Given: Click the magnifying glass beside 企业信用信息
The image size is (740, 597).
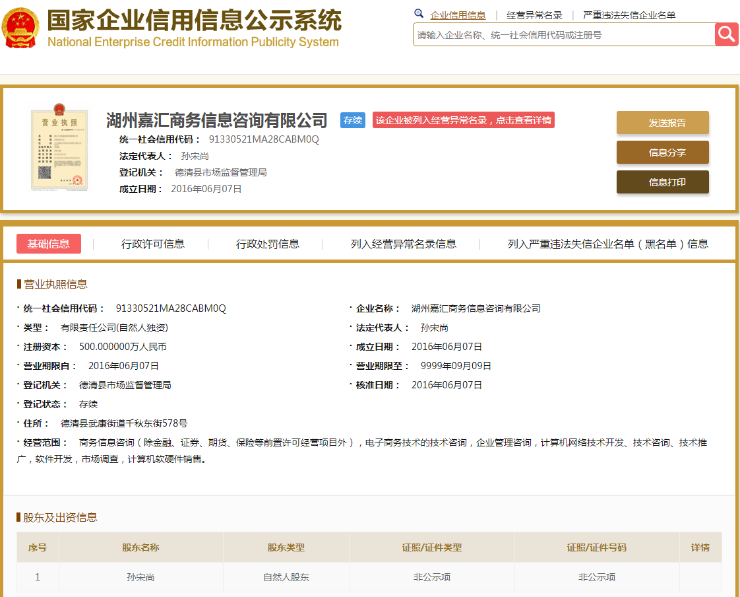Looking at the screenshot, I should click(x=419, y=13).
